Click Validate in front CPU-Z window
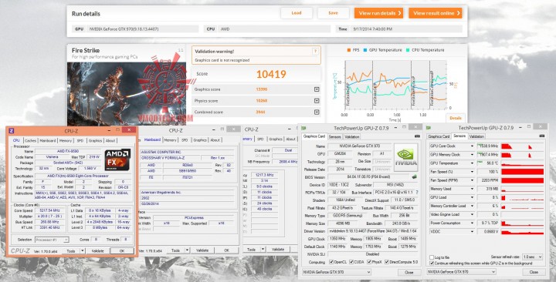This screenshot has width=556, height=282. (x=97, y=251)
